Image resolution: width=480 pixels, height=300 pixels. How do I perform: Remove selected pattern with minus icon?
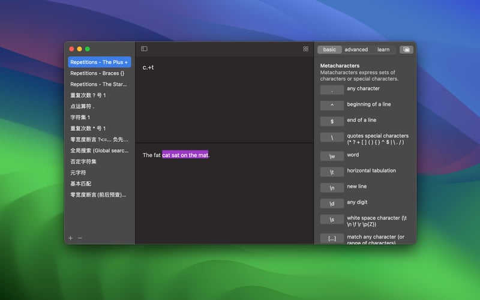point(80,238)
